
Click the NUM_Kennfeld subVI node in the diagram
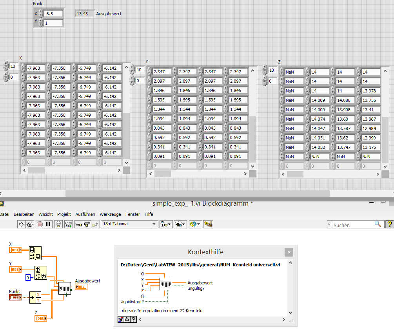[65, 289]
